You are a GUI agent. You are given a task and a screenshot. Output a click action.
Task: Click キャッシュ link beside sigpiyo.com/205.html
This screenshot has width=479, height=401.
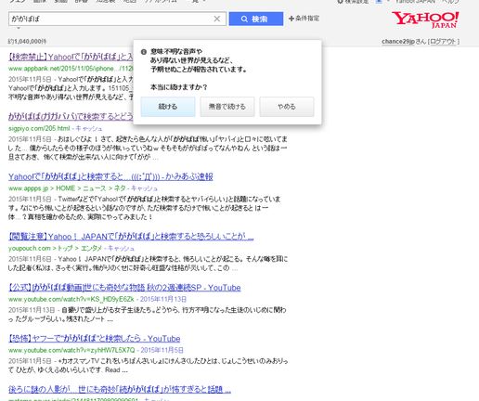(89, 128)
